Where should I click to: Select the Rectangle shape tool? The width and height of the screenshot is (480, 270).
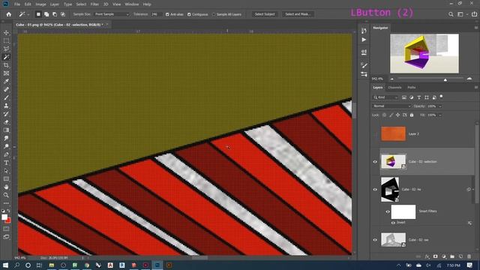pyautogui.click(x=6, y=178)
